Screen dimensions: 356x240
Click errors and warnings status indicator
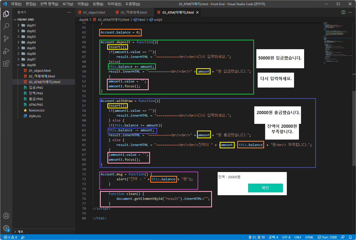(11, 237)
